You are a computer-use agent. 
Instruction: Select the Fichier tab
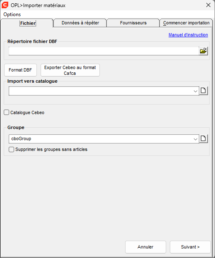(28, 23)
